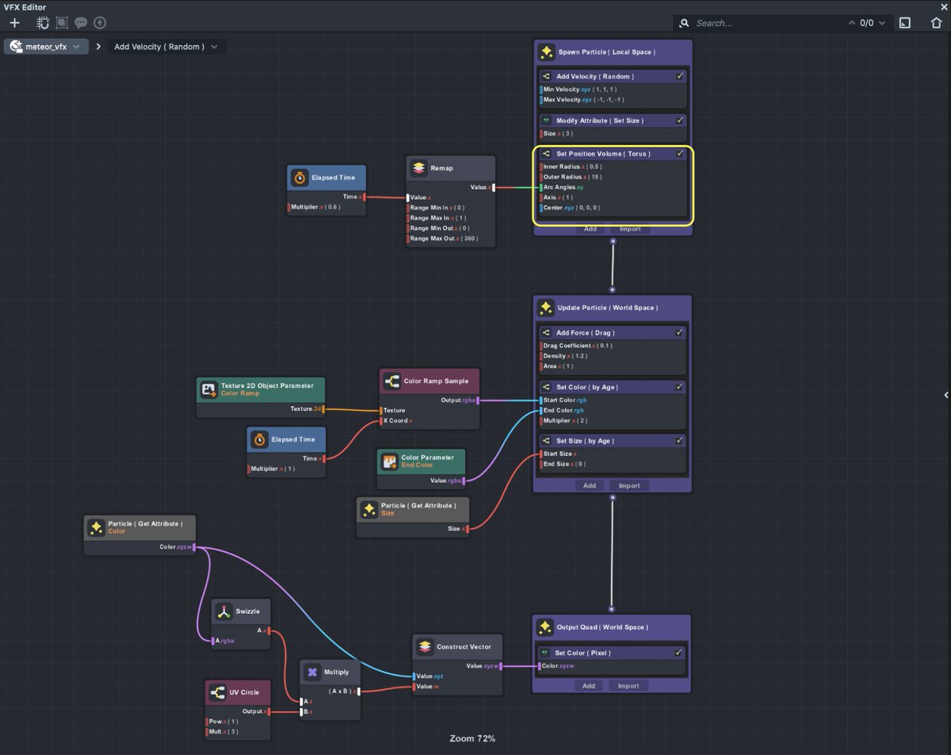Click Size.x ( 3 ) in Modify Attribute
The width and height of the screenshot is (951, 755).
pos(558,134)
